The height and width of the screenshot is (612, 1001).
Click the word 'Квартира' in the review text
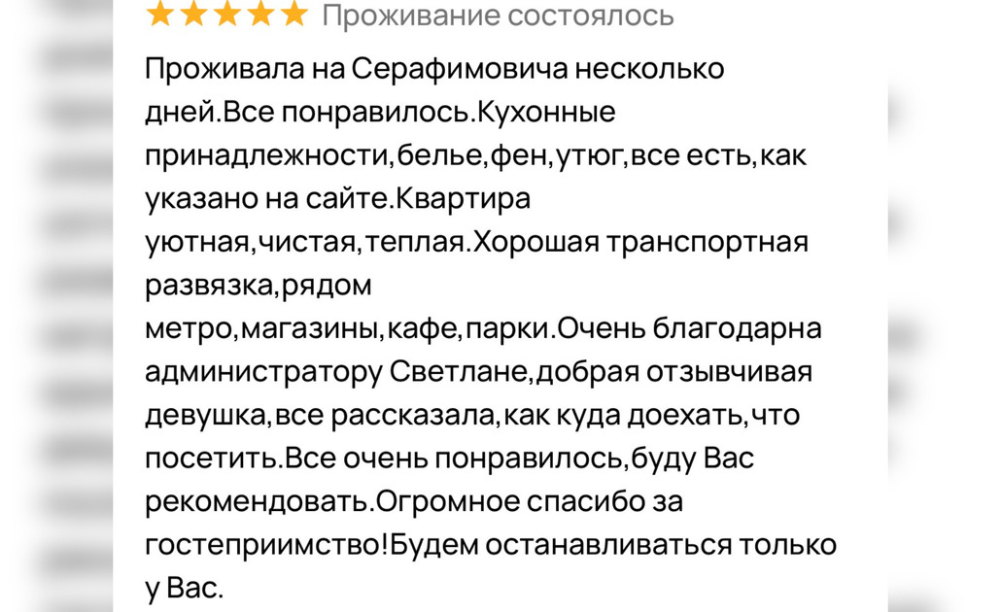coord(464,199)
